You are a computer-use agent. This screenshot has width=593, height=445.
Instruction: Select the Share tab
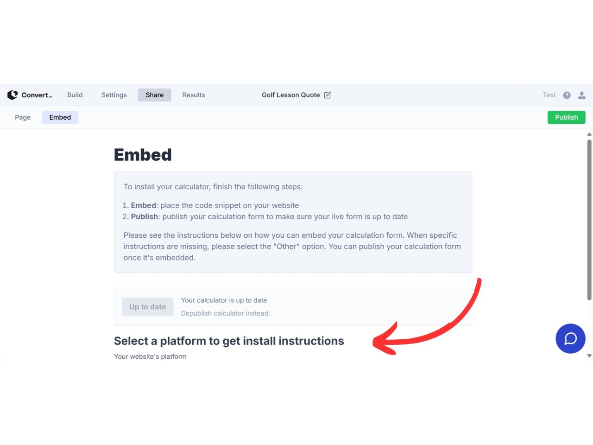[154, 95]
